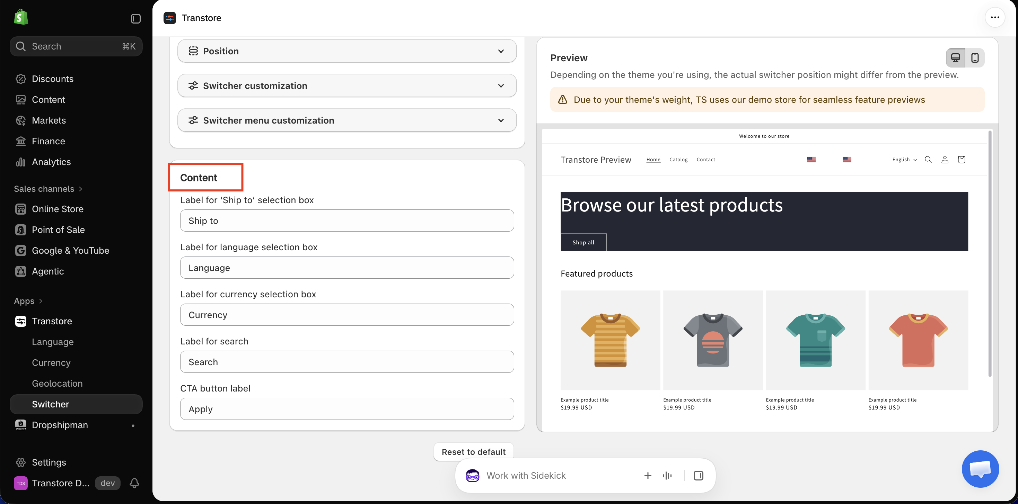The width and height of the screenshot is (1018, 504).
Task: Open Google & YouTube channel
Action: click(x=76, y=251)
